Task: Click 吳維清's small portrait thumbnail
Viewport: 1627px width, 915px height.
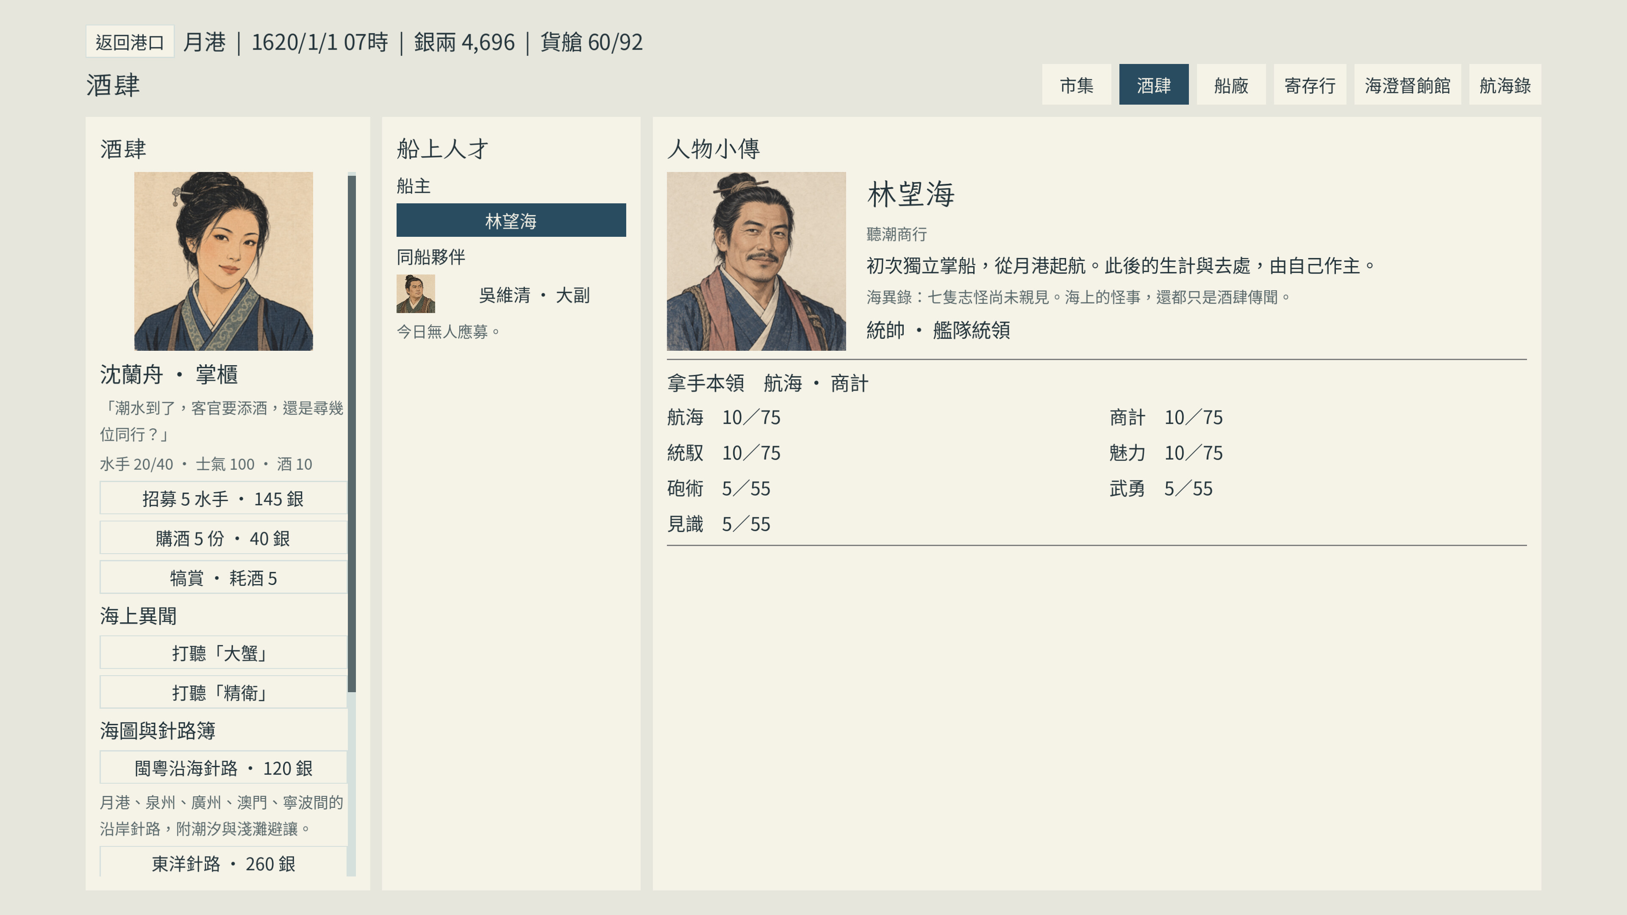Action: click(x=416, y=294)
